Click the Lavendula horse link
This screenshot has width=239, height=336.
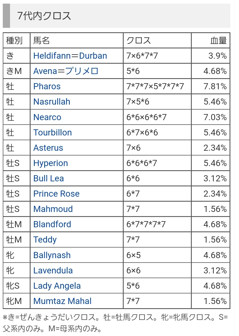53,270
